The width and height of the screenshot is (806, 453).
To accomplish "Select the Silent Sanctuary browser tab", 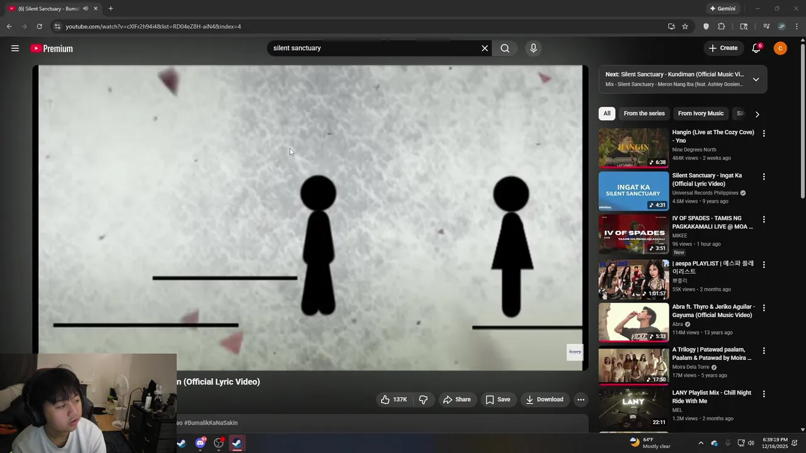I will click(52, 9).
